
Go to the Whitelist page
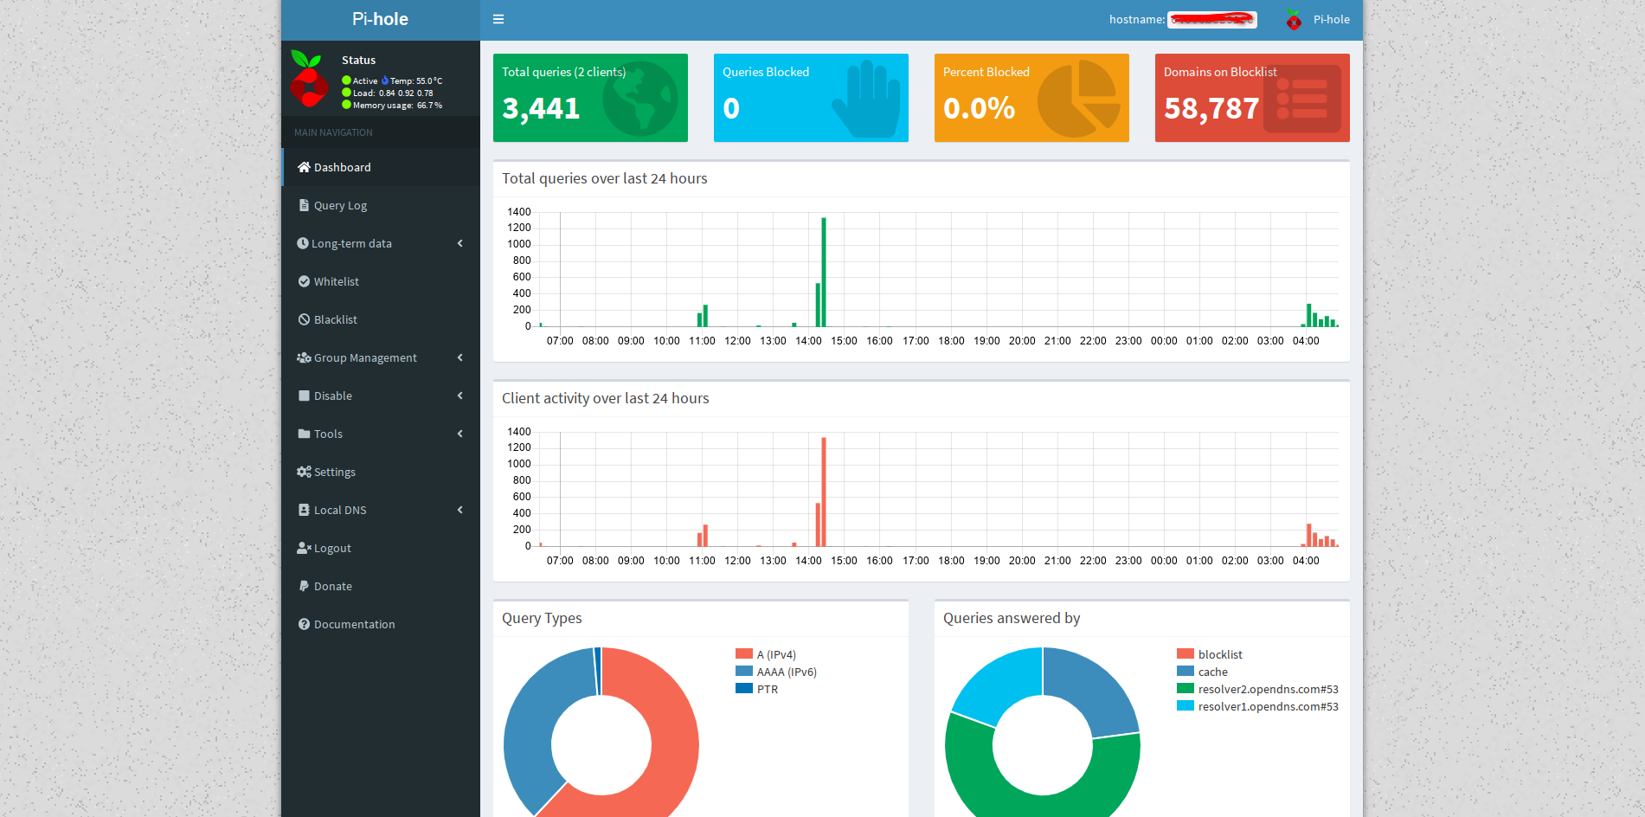[x=381, y=281]
